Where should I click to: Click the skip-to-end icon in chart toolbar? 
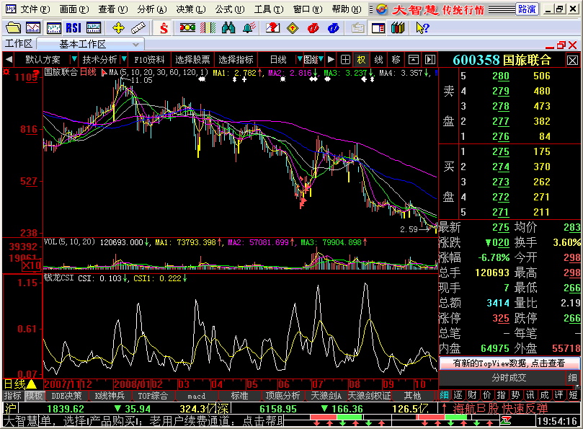coord(430,60)
